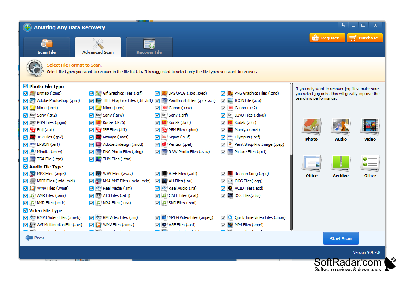
Task: Uncheck the Photo File Type group checkbox
Action: [26, 86]
